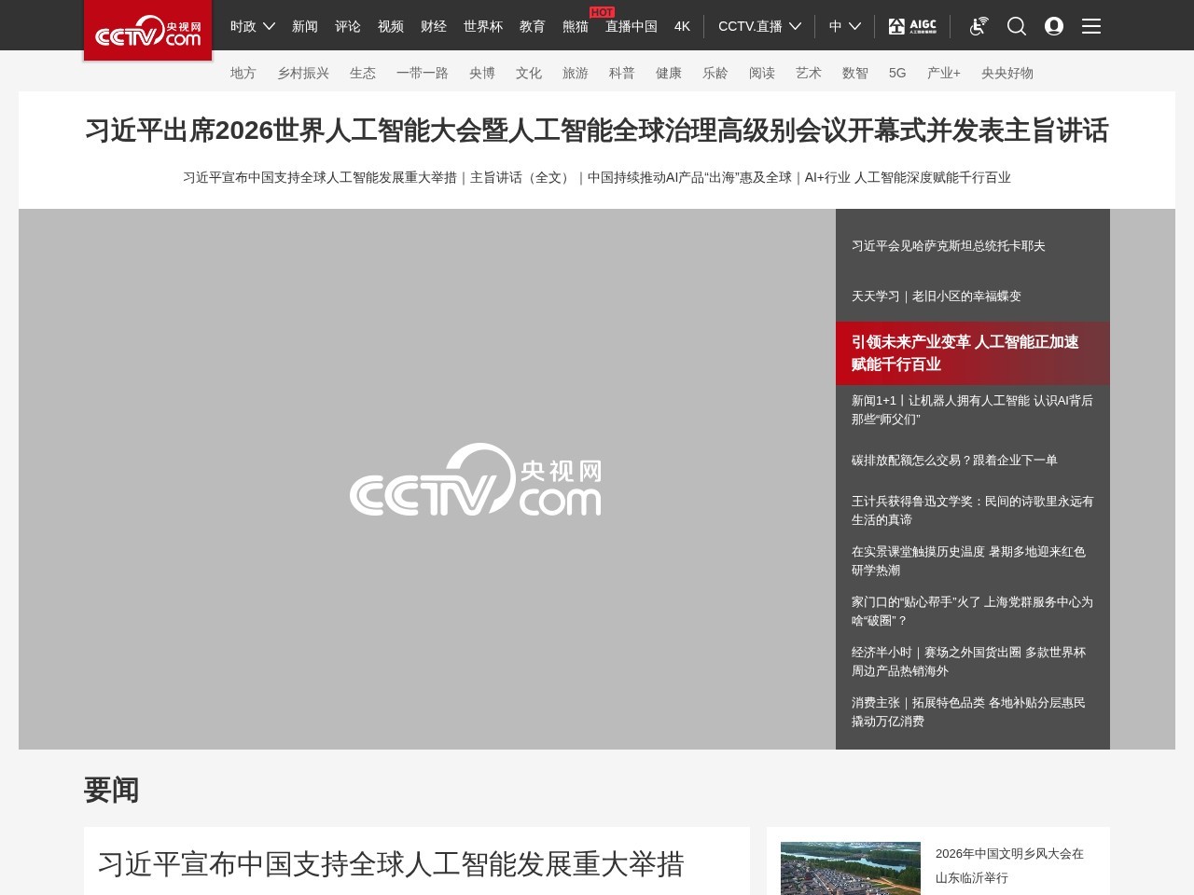Open the 世界杯 nav item
This screenshot has width=1194, height=895.
point(483,26)
